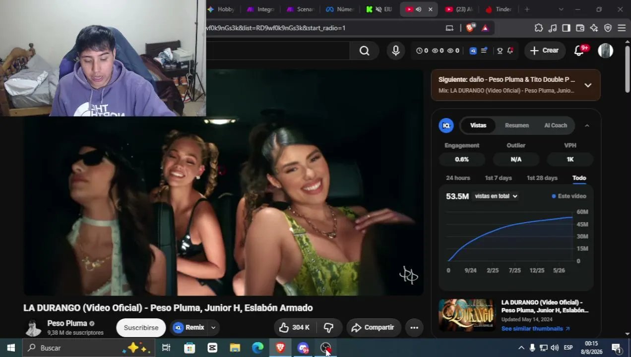The image size is (631, 357).
Task: Click the Suscribirse button
Action: pyautogui.click(x=141, y=327)
